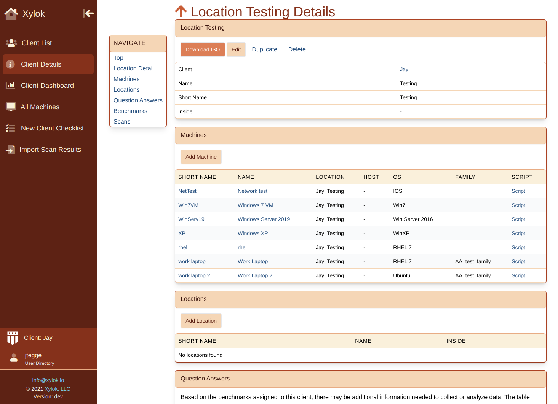Open Client Dashboard in the sidebar
This screenshot has height=404, width=558.
[47, 86]
